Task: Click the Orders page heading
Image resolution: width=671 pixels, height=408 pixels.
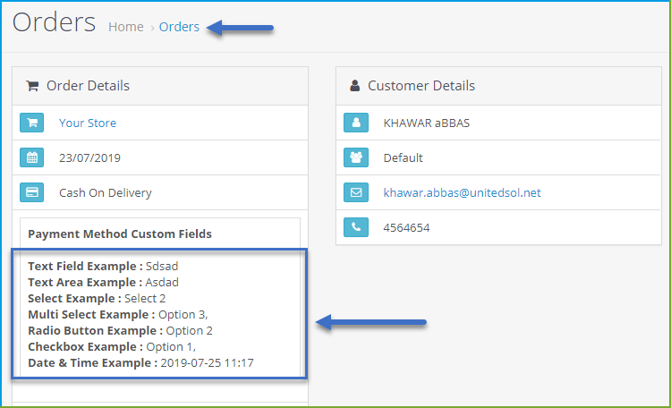Action: pyautogui.click(x=54, y=22)
